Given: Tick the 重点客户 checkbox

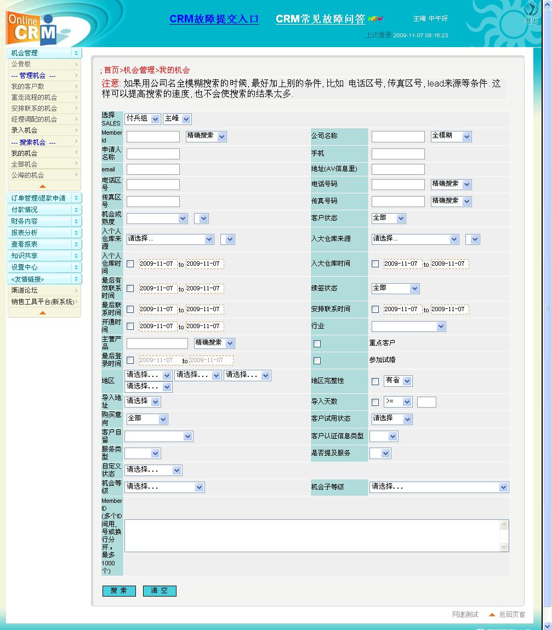Looking at the screenshot, I should 317,343.
